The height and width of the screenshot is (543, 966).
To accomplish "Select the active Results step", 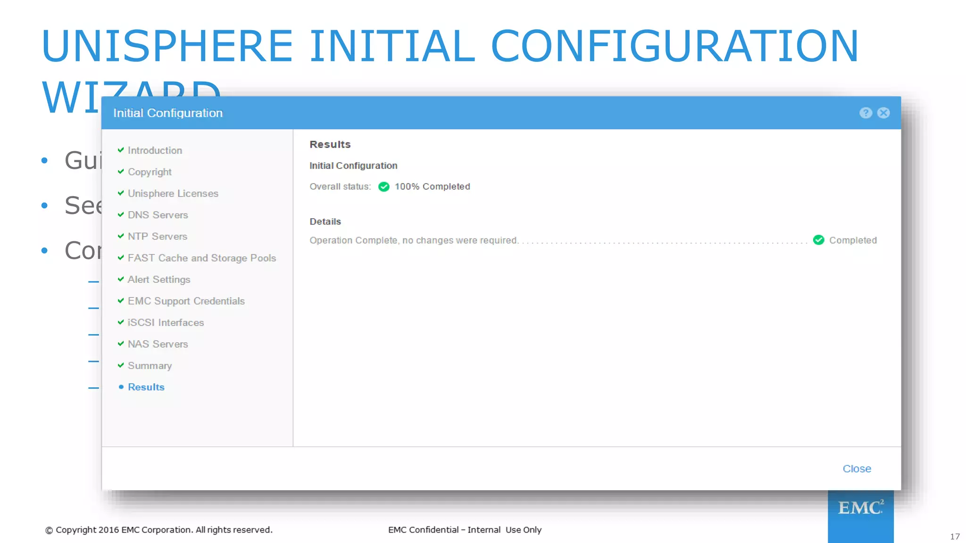I will tap(146, 387).
